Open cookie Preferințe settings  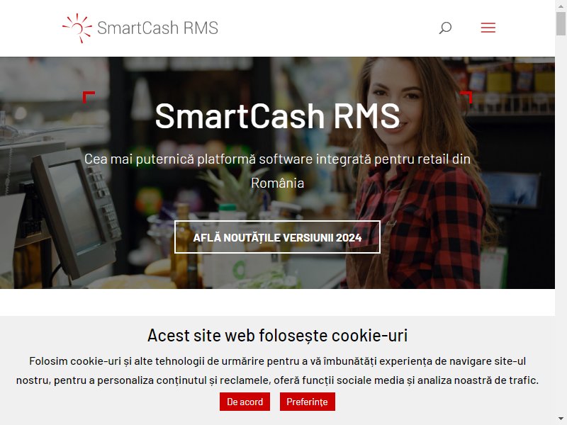pos(307,402)
